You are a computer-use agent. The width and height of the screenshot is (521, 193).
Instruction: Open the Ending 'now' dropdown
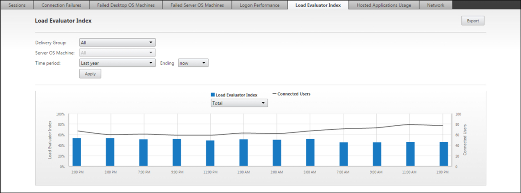point(193,63)
